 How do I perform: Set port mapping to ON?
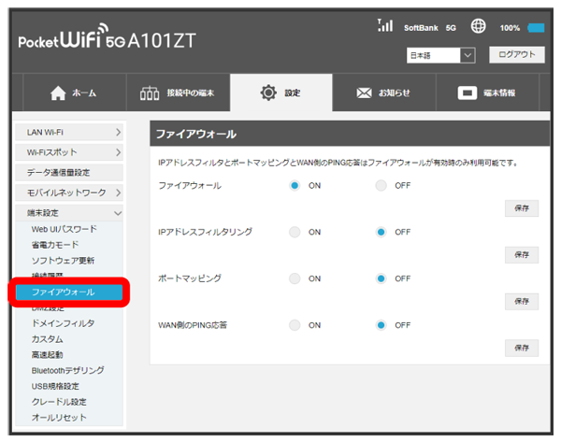pos(295,278)
